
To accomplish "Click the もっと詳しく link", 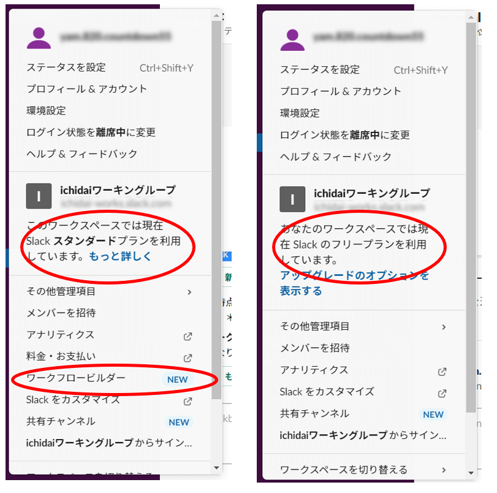I will click(x=120, y=256).
